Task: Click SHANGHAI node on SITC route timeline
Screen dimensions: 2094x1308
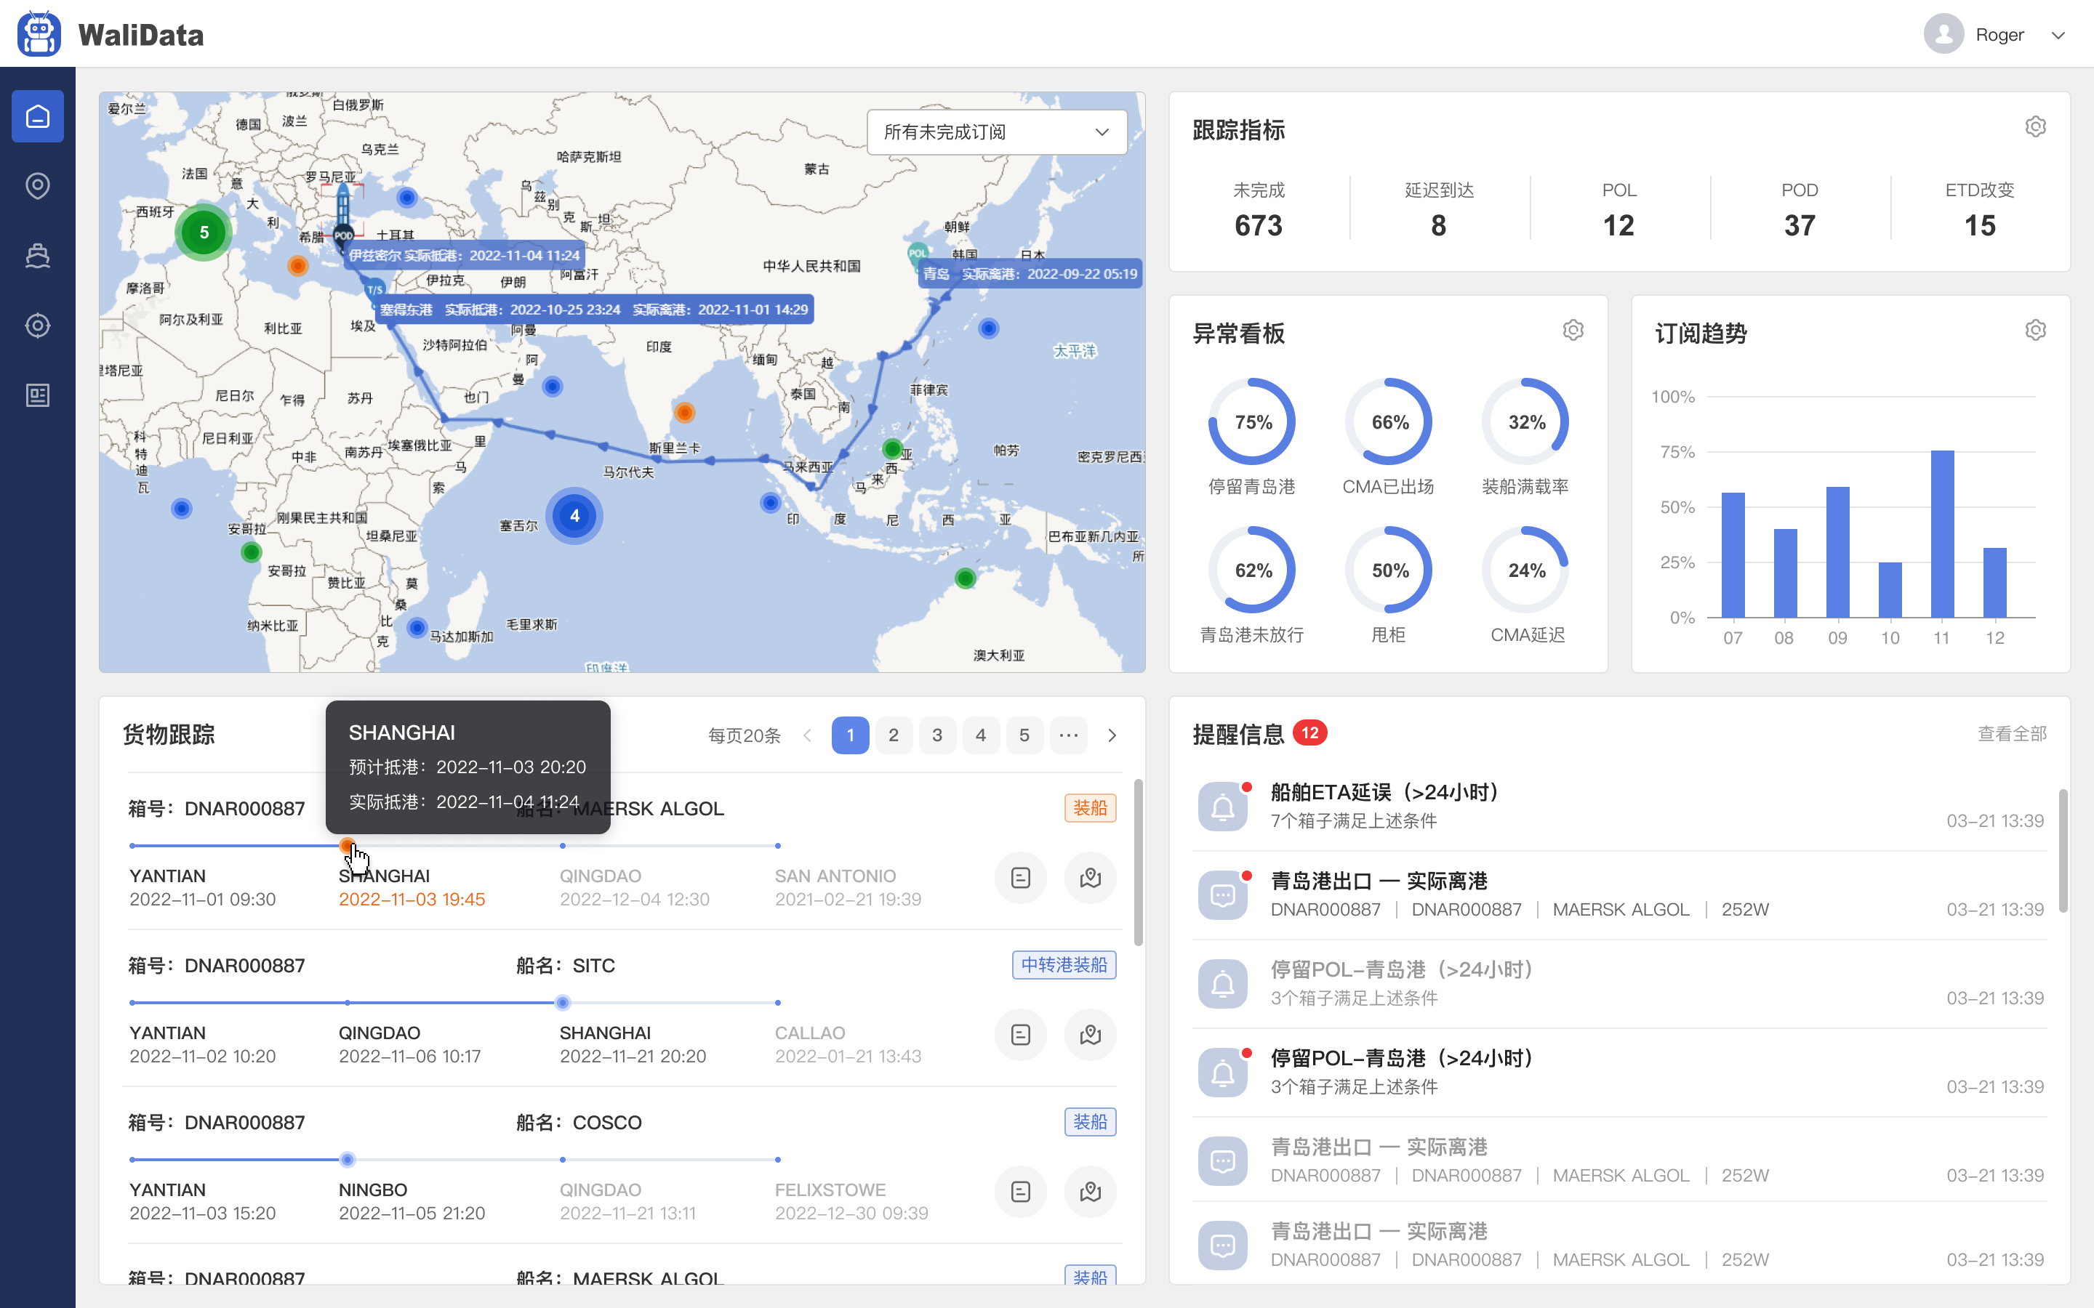Action: pyautogui.click(x=563, y=1003)
